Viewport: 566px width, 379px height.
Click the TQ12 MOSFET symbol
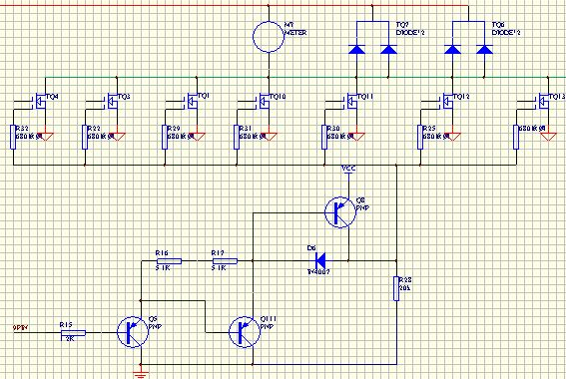tap(448, 102)
